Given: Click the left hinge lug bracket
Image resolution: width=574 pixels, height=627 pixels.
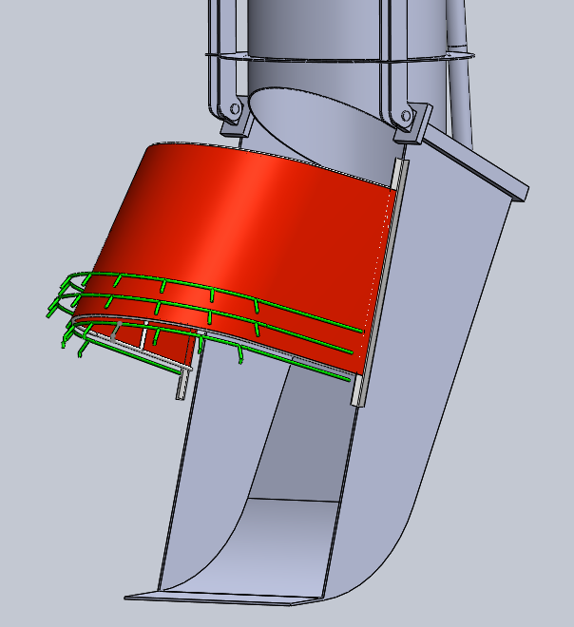Looking at the screenshot, I should point(232,114).
